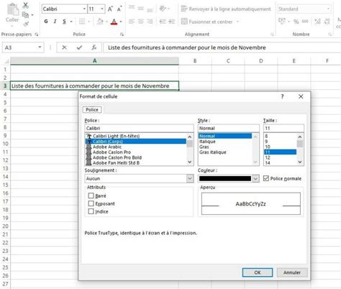This screenshot has height=289, width=341.
Task: Expand the ribbon font size dropdown
Action: pos(102,9)
